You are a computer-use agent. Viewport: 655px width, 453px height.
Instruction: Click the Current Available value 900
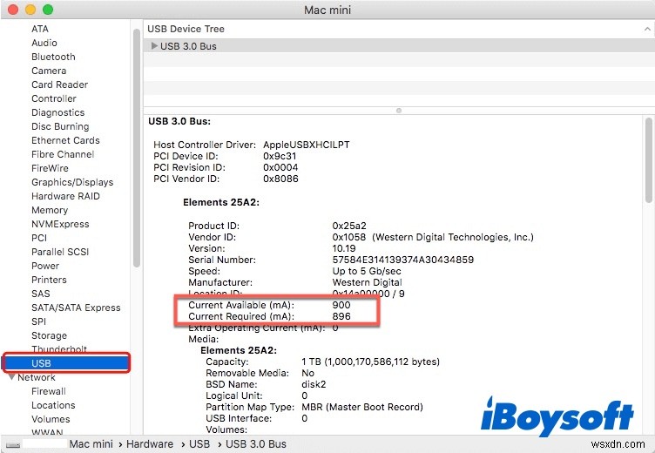point(341,305)
